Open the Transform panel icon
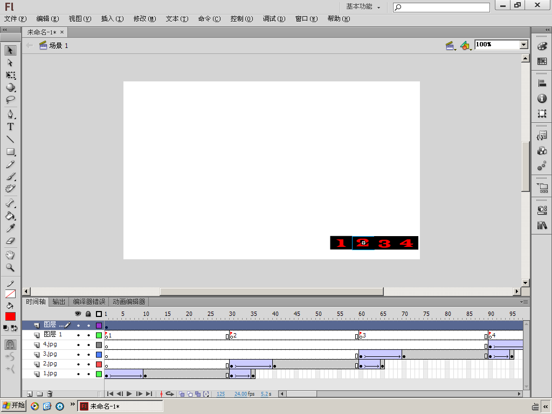552x414 pixels. click(542, 113)
